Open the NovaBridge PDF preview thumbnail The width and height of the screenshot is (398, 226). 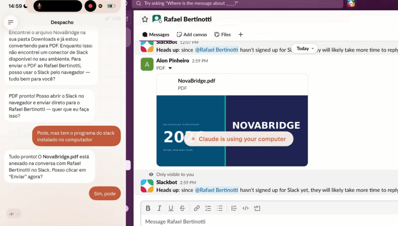[x=232, y=131]
